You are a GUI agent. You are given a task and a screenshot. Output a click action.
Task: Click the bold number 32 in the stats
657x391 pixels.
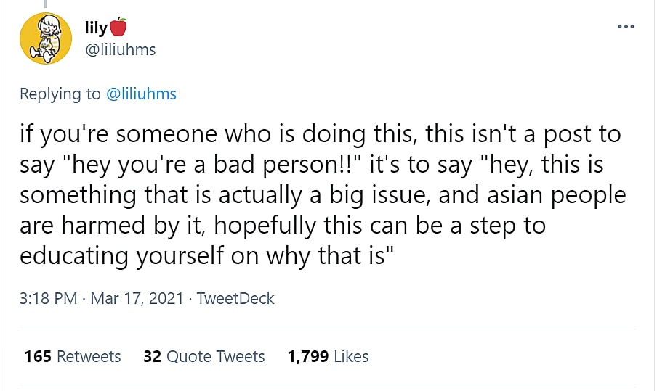[152, 356]
